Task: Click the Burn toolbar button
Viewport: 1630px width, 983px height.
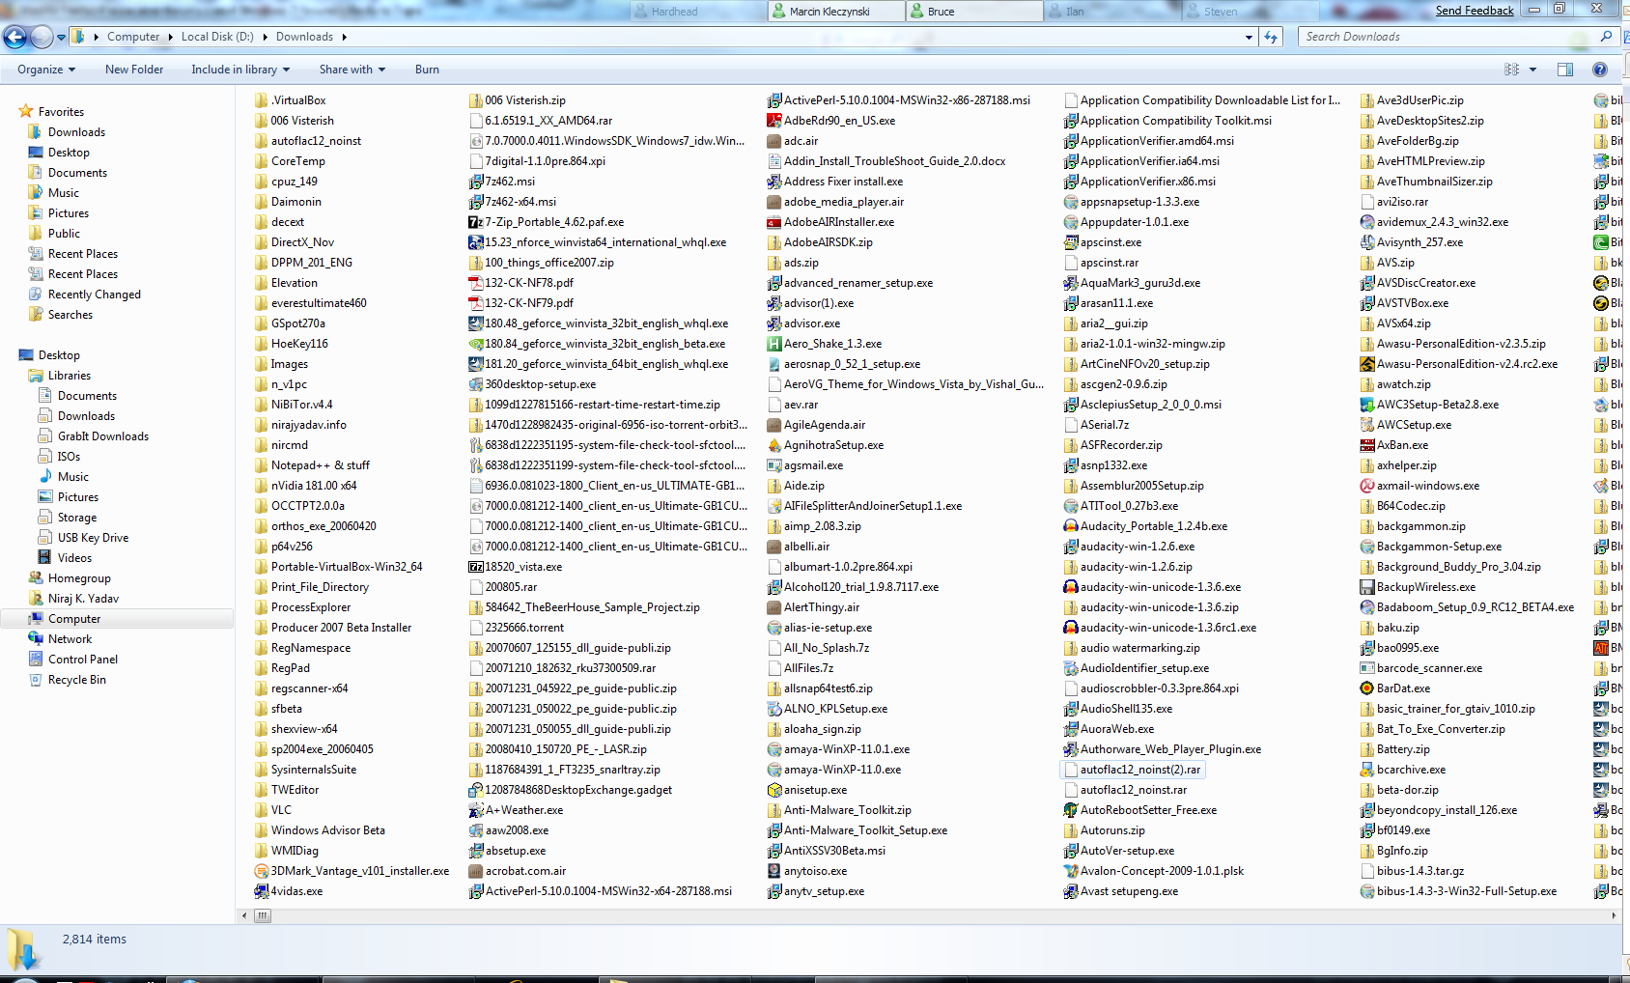Action: coord(427,70)
